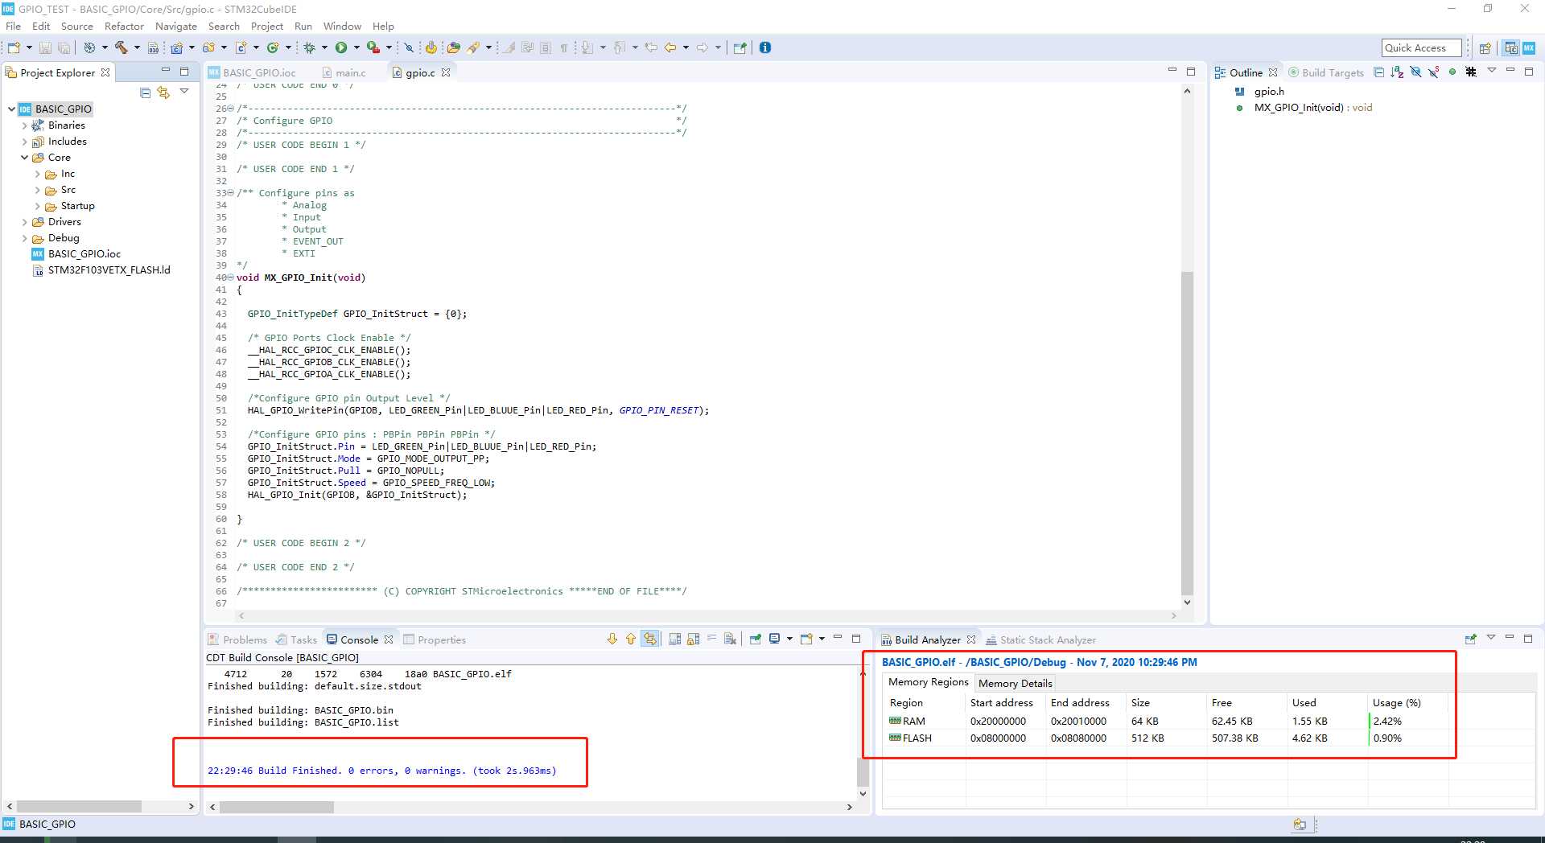The image size is (1545, 843).
Task: Open the Refactor menu
Action: [x=124, y=26]
